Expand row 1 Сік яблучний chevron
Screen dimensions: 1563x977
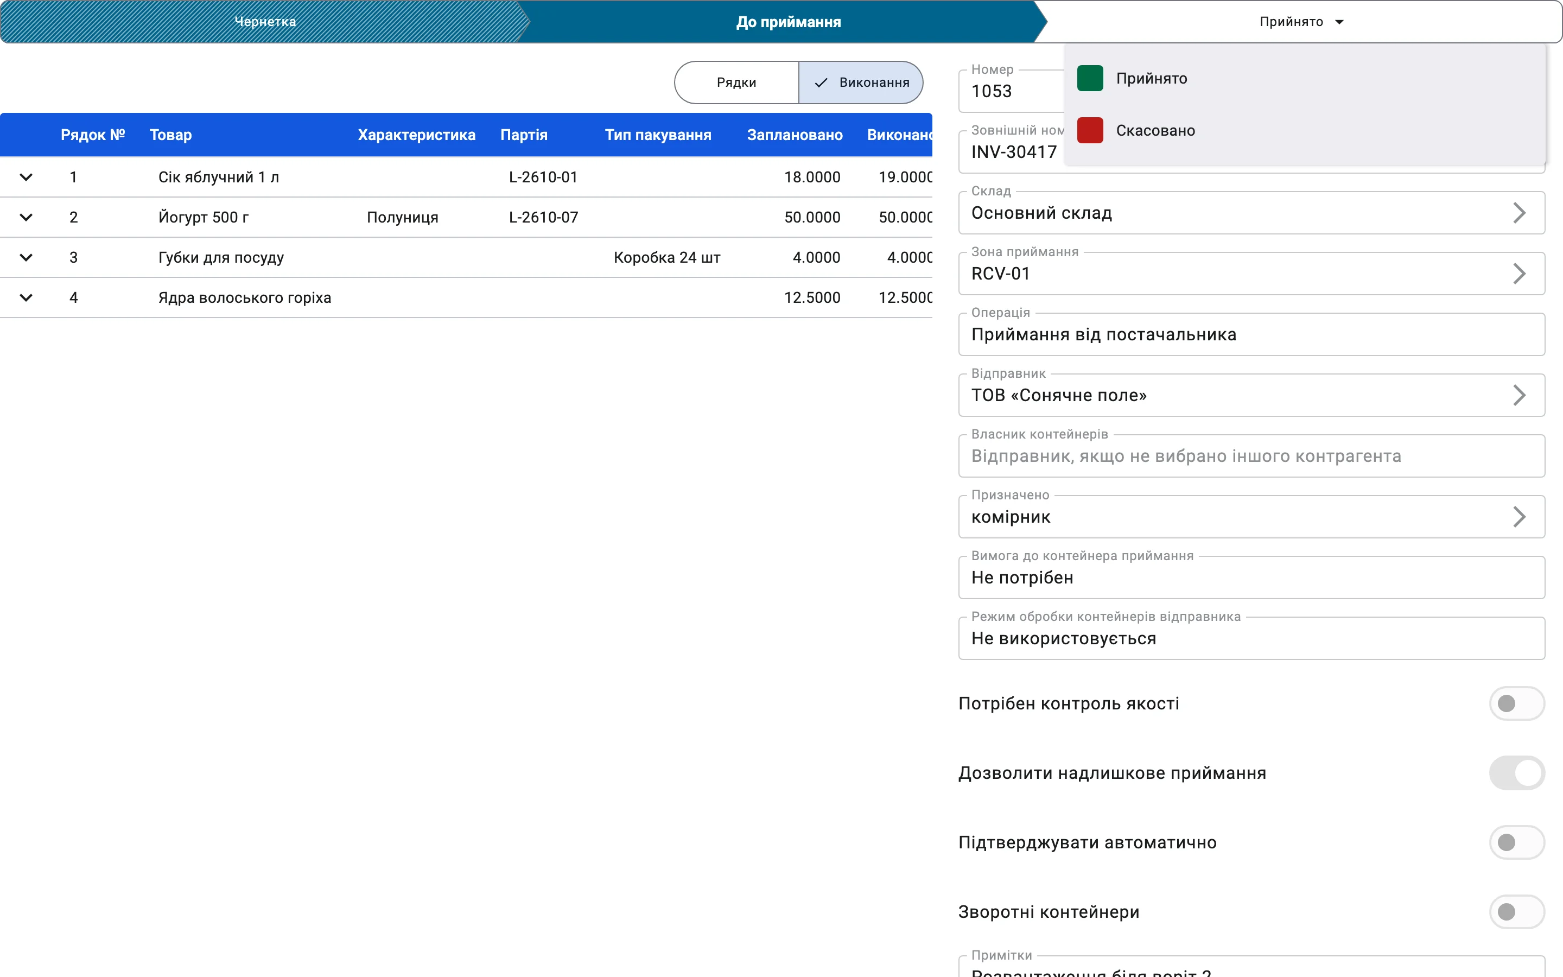coord(26,177)
